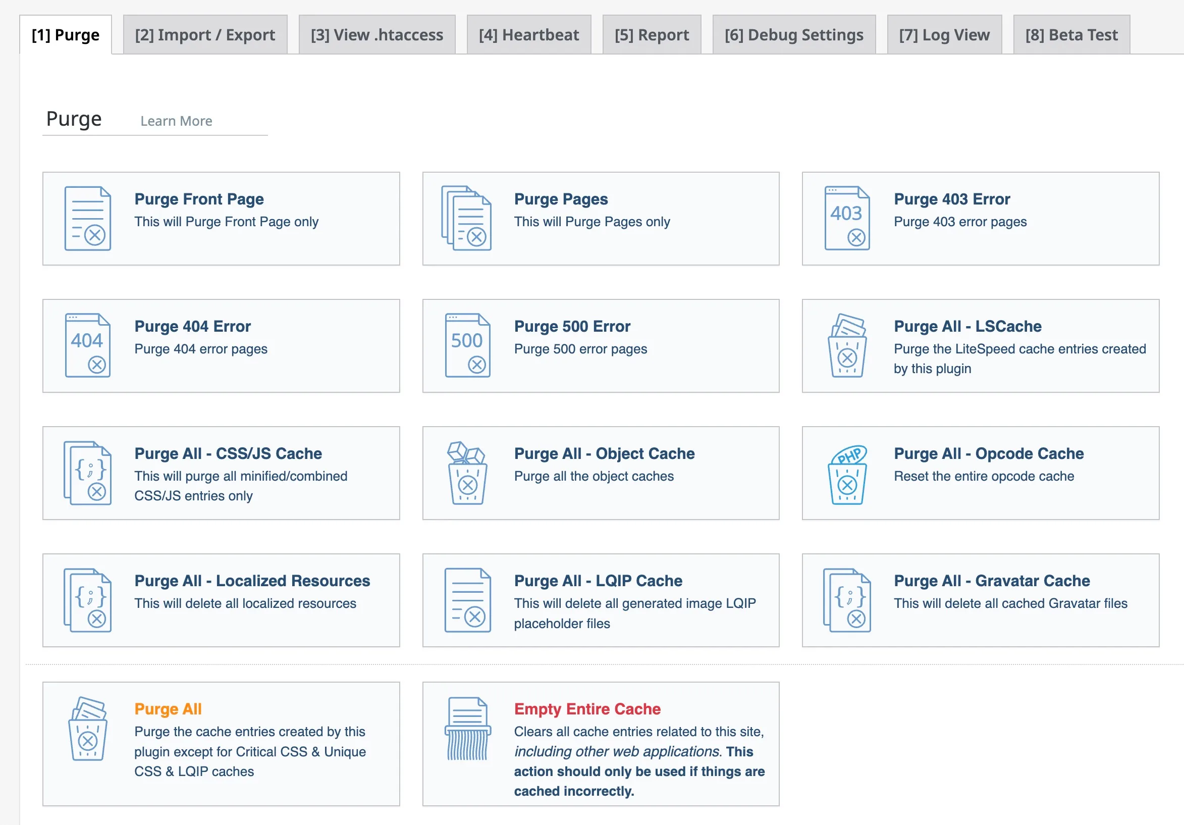Click the 404 error page icon

pos(87,345)
